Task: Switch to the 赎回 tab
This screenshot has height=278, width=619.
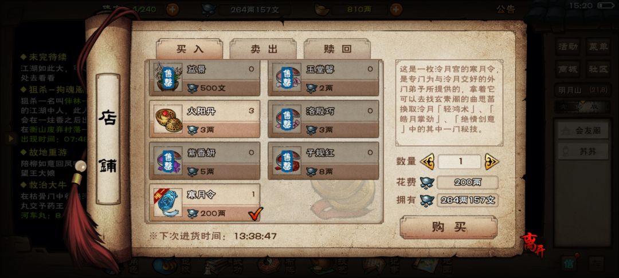Action: [337, 49]
